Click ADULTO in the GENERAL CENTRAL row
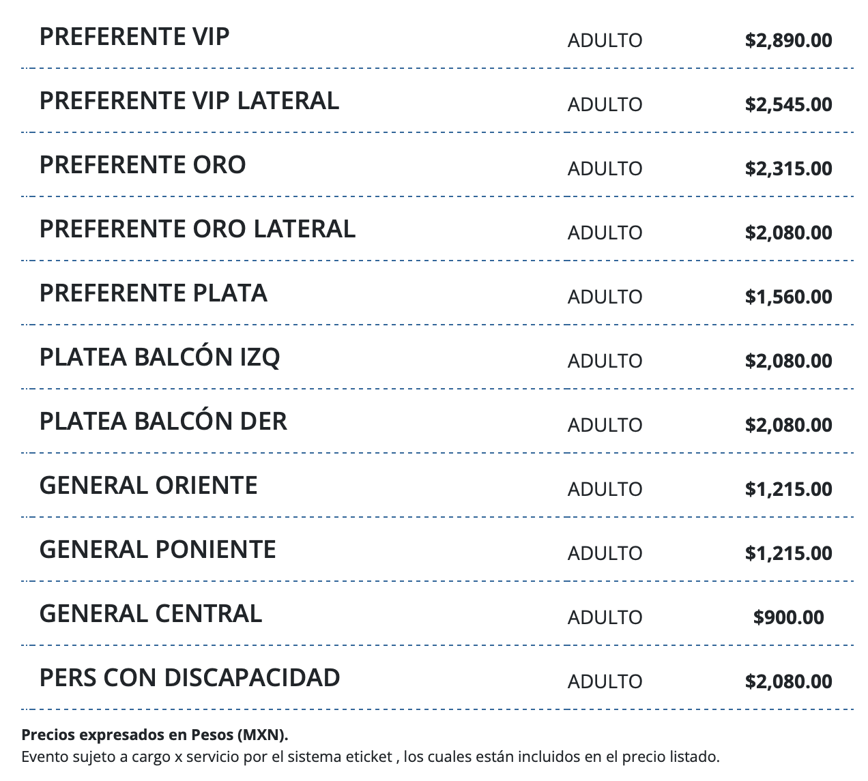 pyautogui.click(x=605, y=617)
